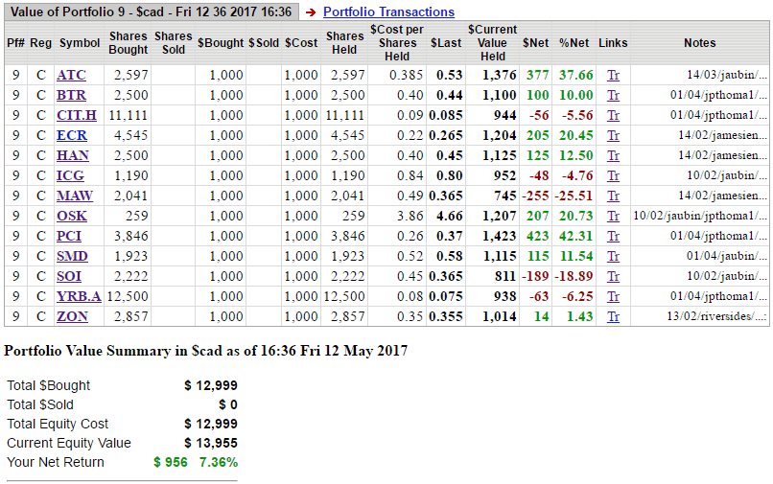Select the ECR stock symbol

tap(72, 135)
